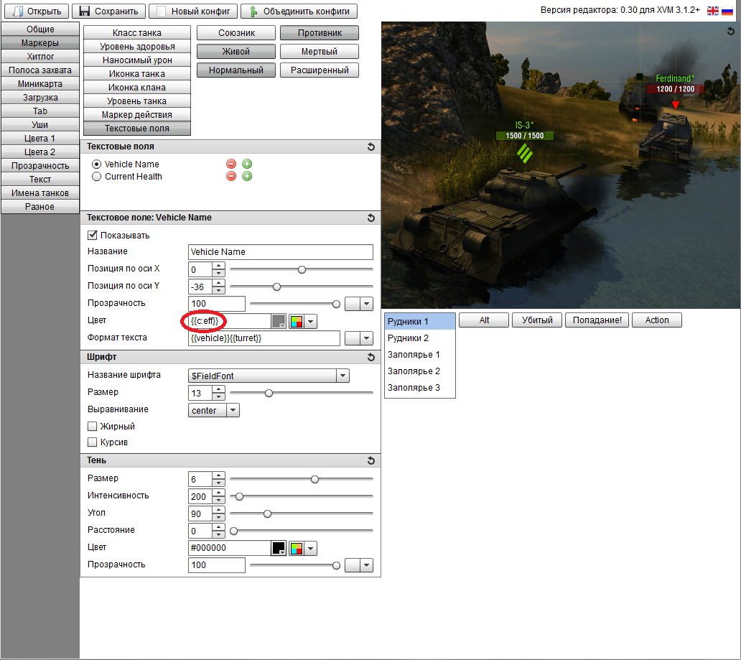This screenshot has width=741, height=660.
Task: Open the Полоса захвата sidebar tab
Action: tap(40, 70)
